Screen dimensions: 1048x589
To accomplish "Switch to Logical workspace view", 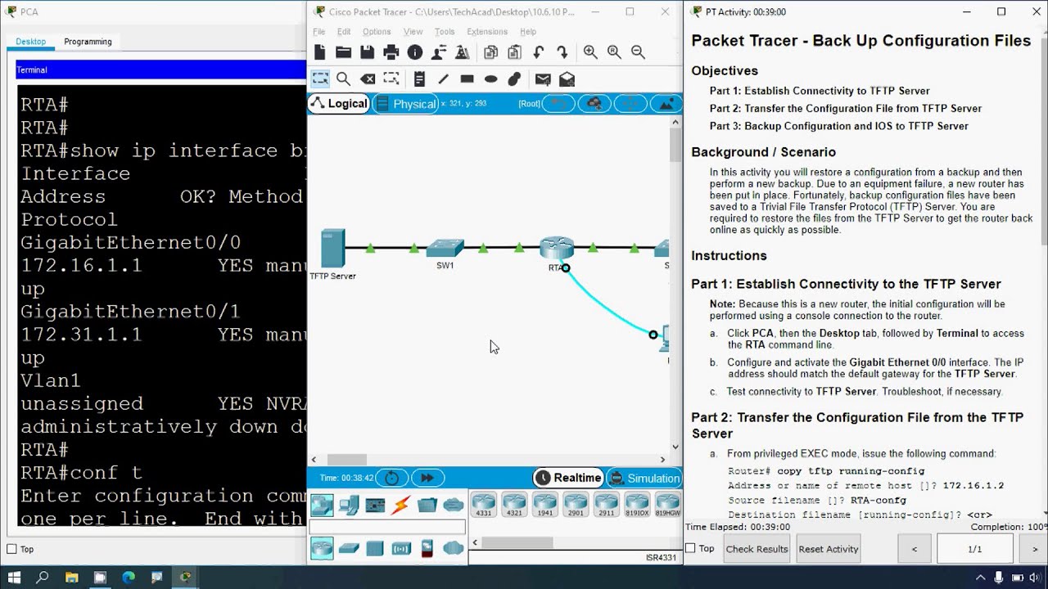I will pyautogui.click(x=339, y=104).
